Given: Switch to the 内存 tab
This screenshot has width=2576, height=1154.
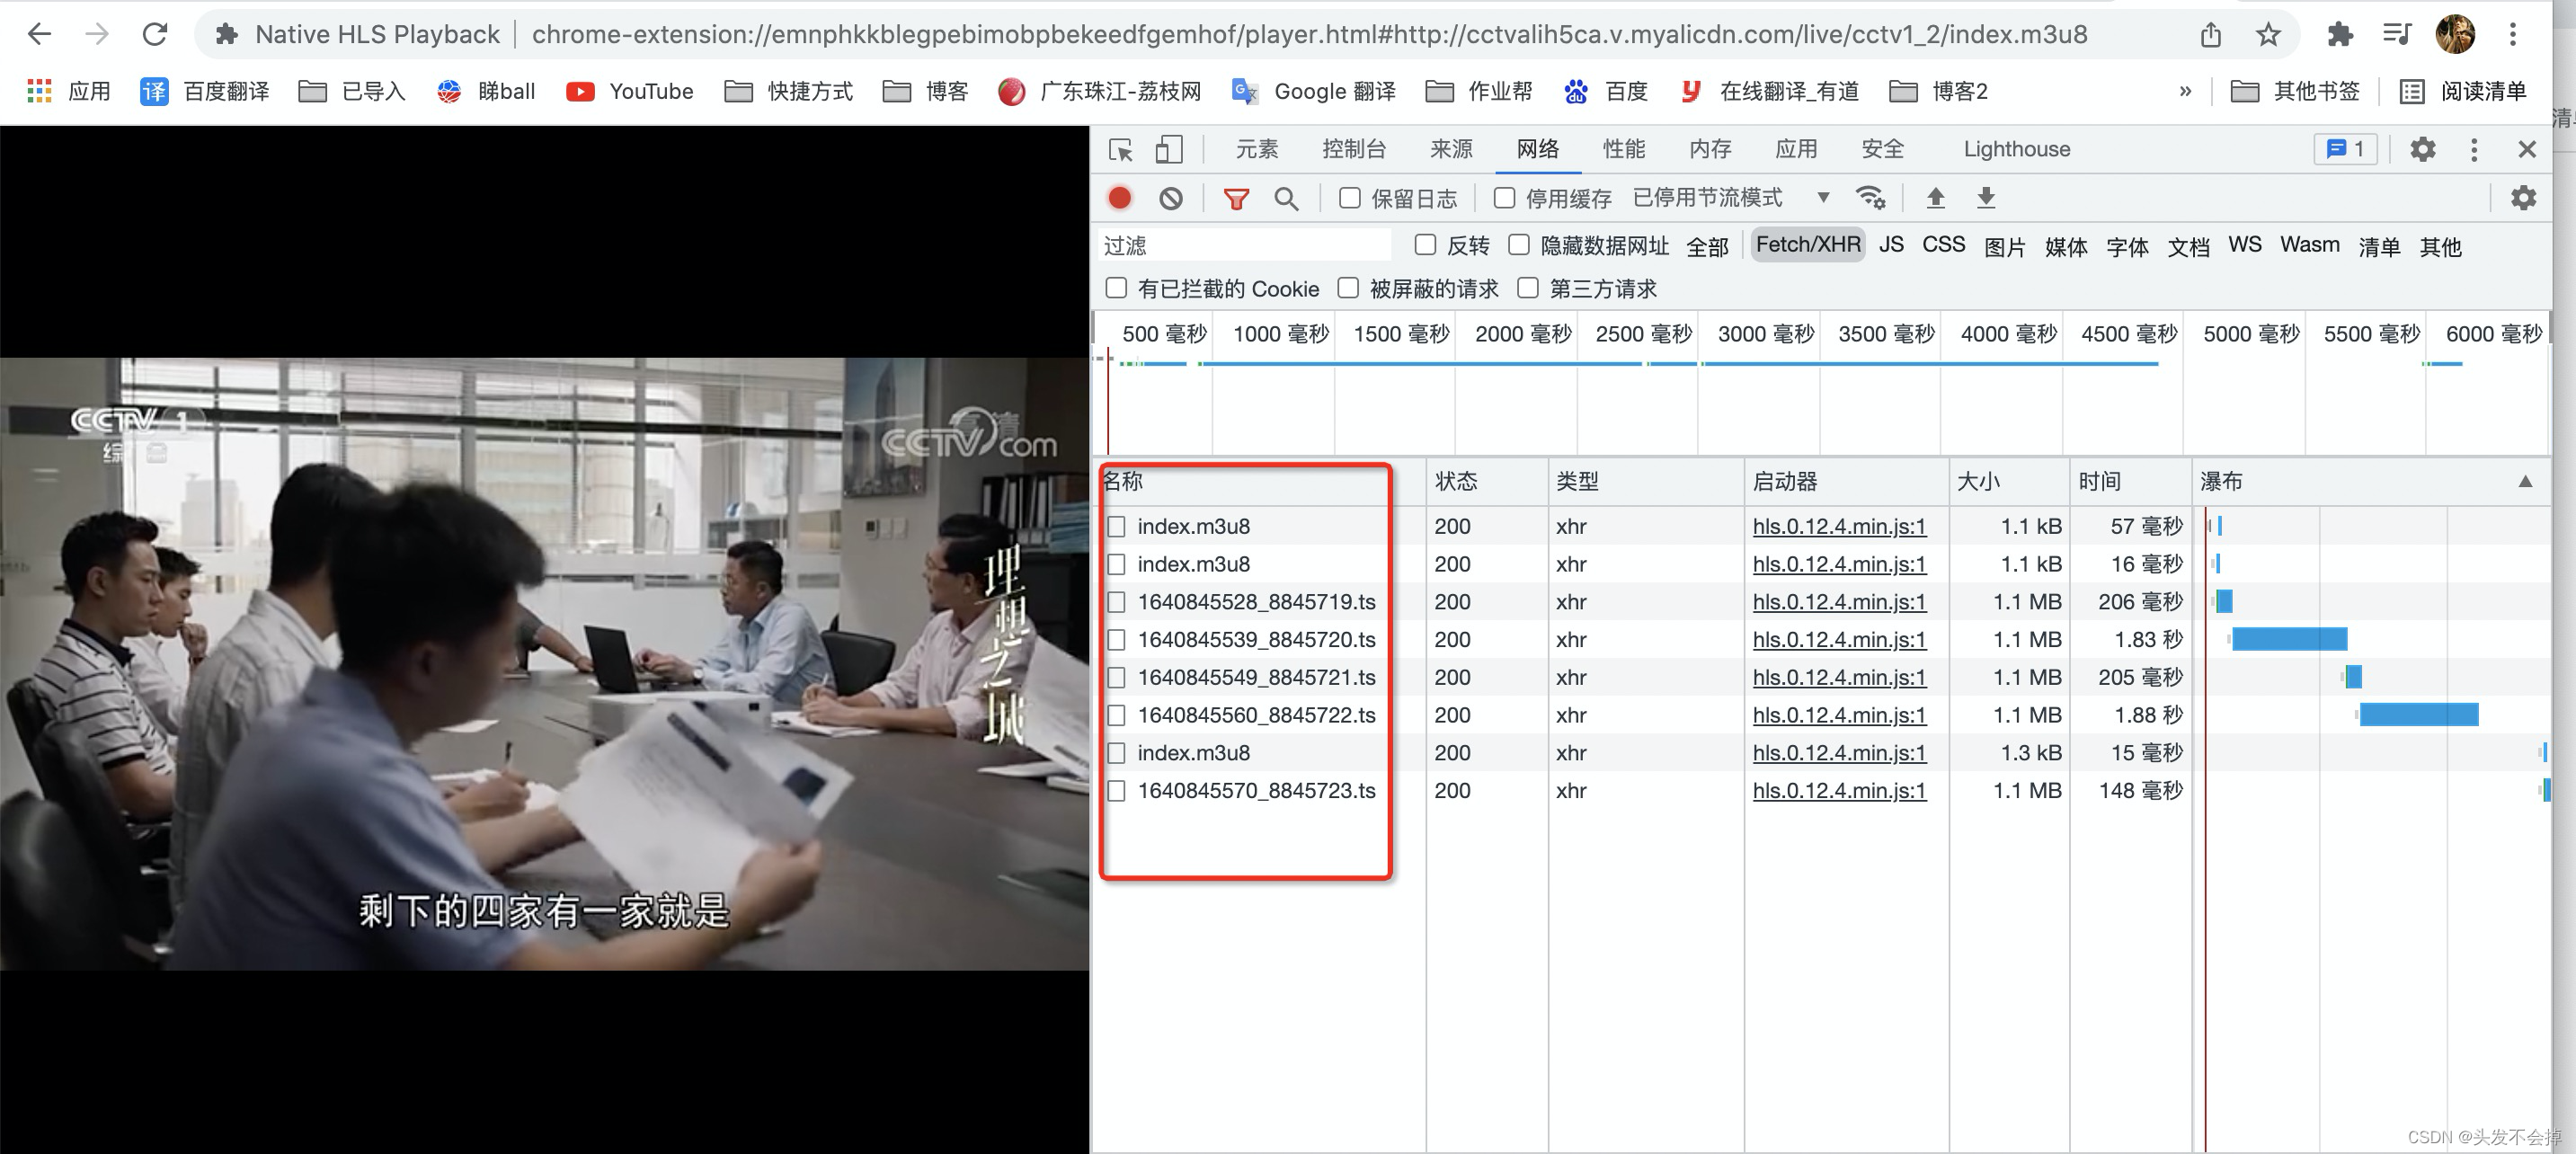Looking at the screenshot, I should [x=1710, y=149].
